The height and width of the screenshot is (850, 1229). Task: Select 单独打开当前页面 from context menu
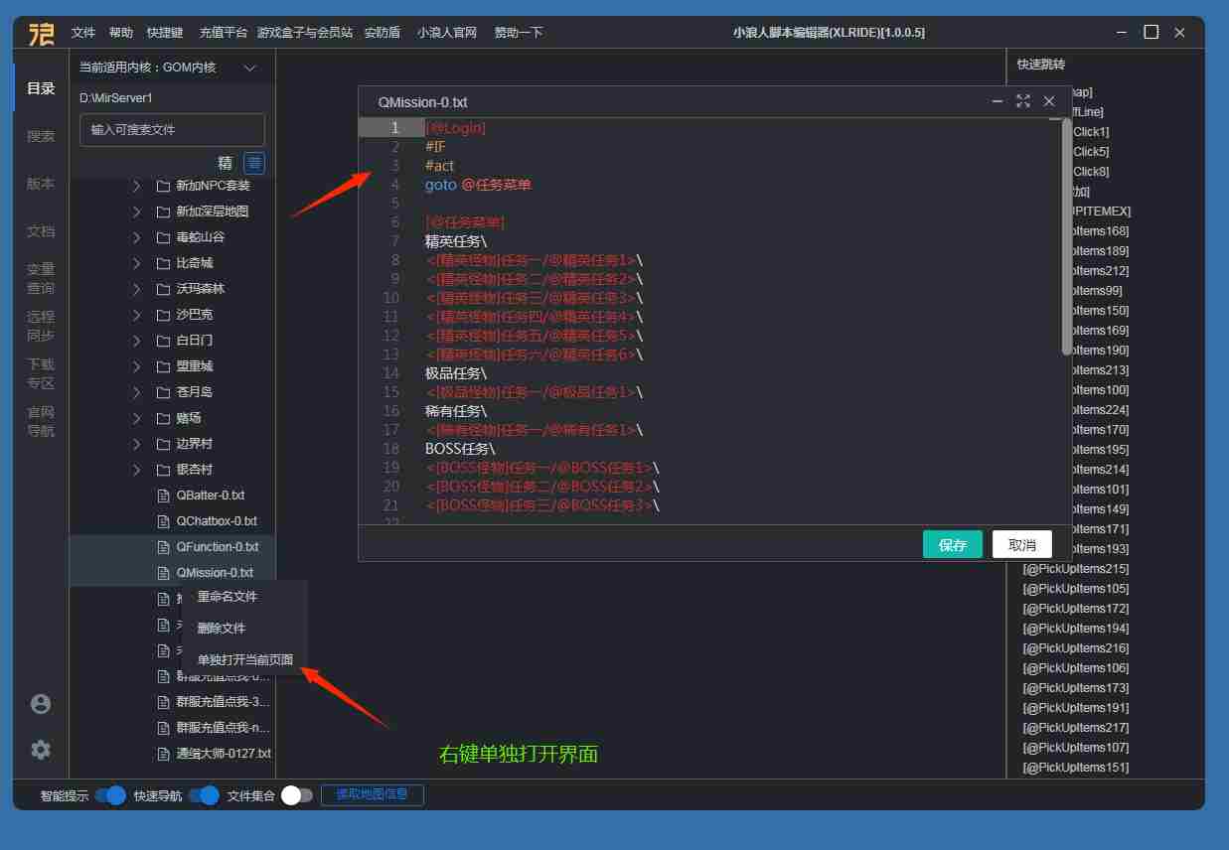(244, 659)
